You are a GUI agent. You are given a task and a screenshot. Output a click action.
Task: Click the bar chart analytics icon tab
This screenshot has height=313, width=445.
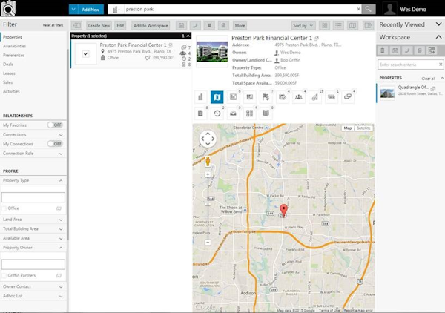coord(201,97)
